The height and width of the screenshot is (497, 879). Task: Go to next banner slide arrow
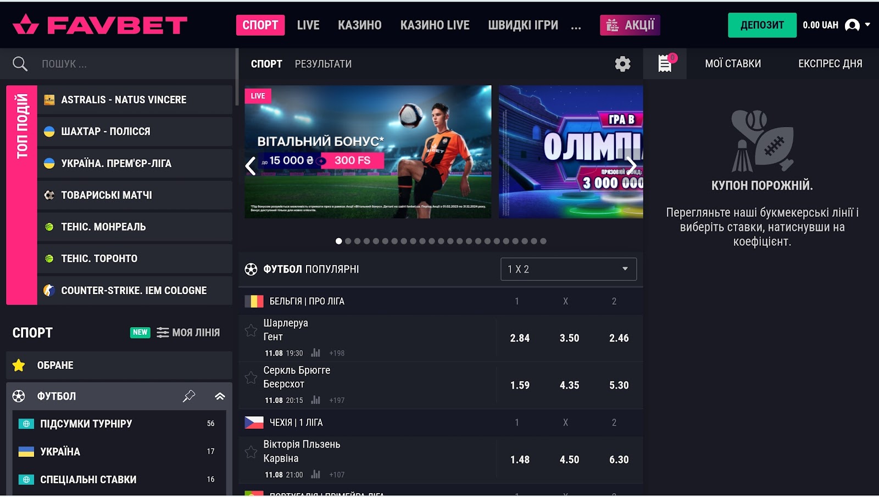click(632, 165)
